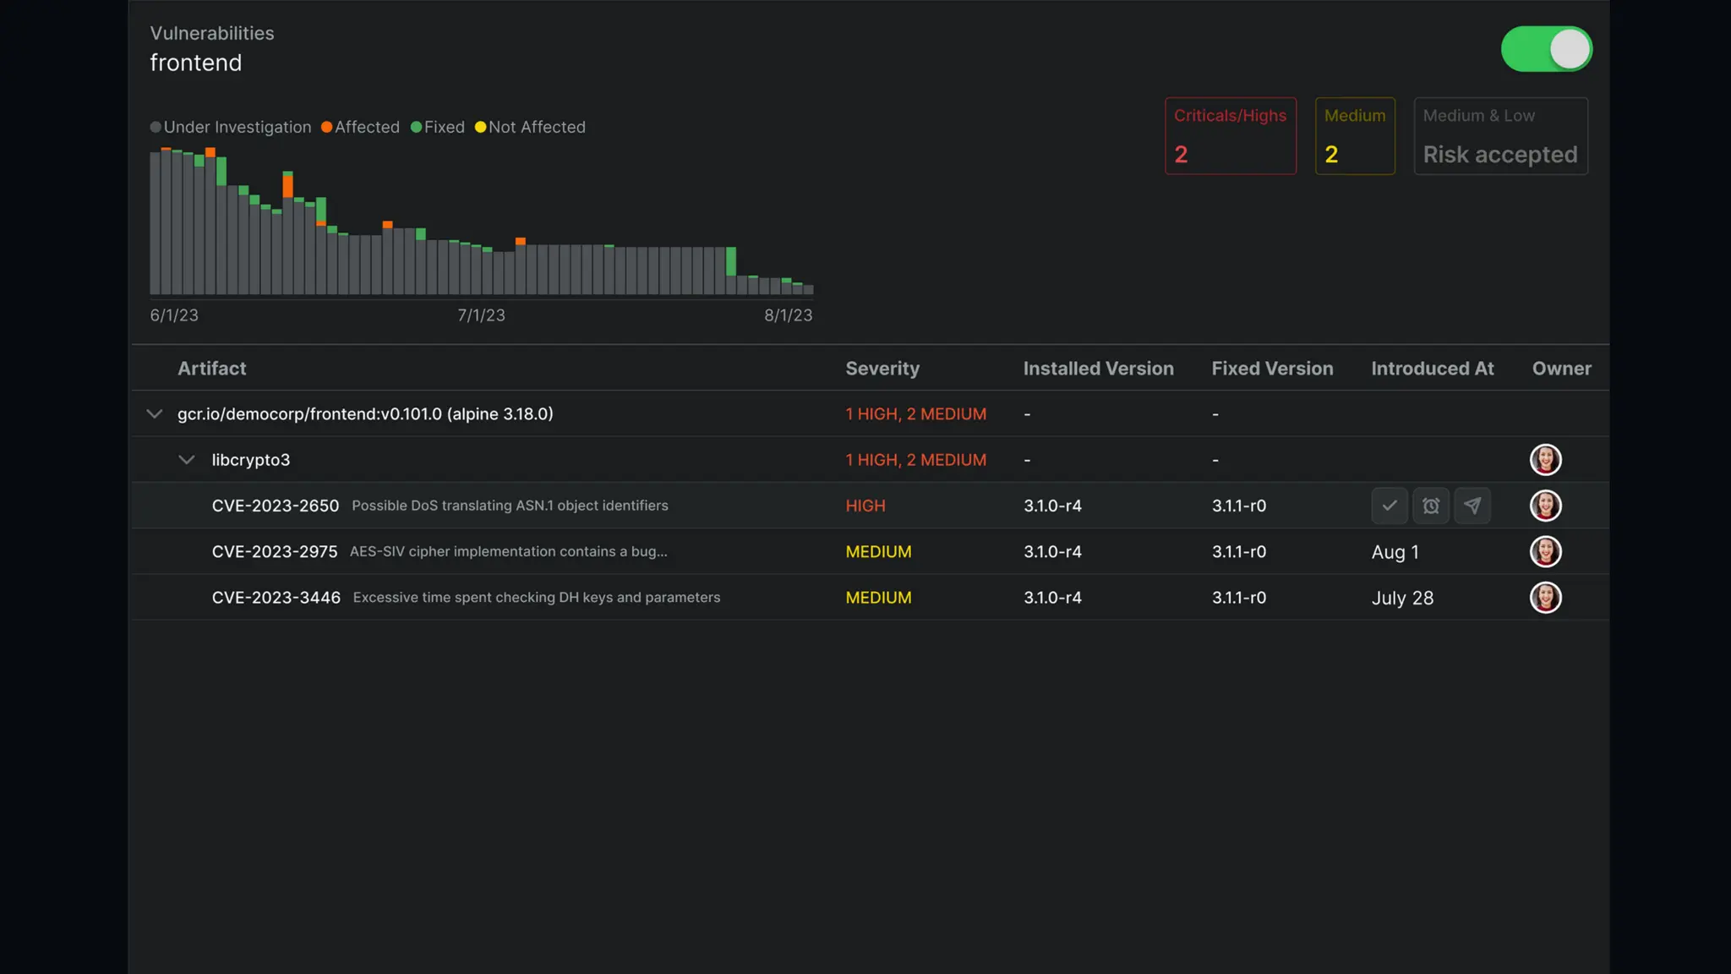The height and width of the screenshot is (974, 1731).
Task: Select the Criticals/Highs summary card
Action: coord(1230,136)
